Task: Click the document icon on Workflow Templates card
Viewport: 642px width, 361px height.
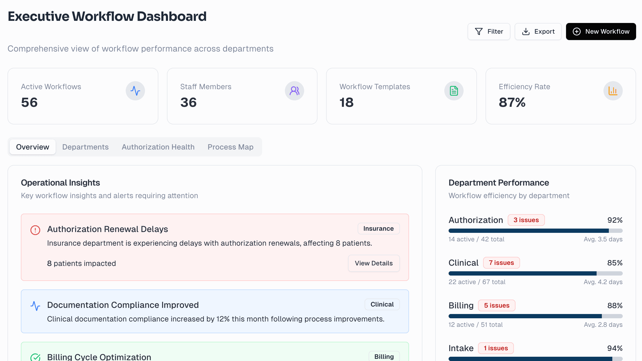Action: point(454,91)
